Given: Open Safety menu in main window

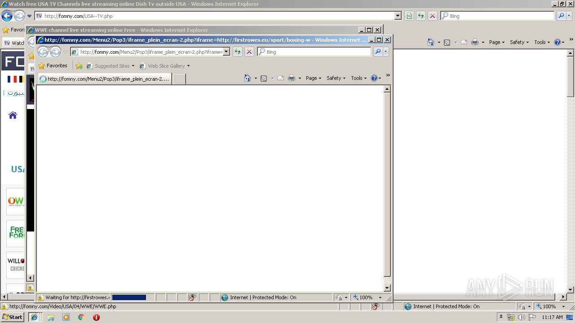Looking at the screenshot, I should [519, 42].
